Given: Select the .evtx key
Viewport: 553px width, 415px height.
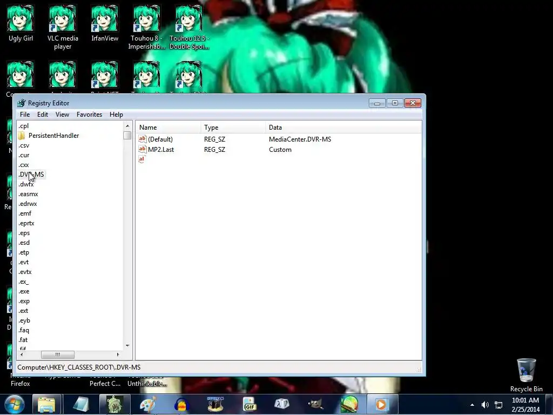Looking at the screenshot, I should click(25, 272).
